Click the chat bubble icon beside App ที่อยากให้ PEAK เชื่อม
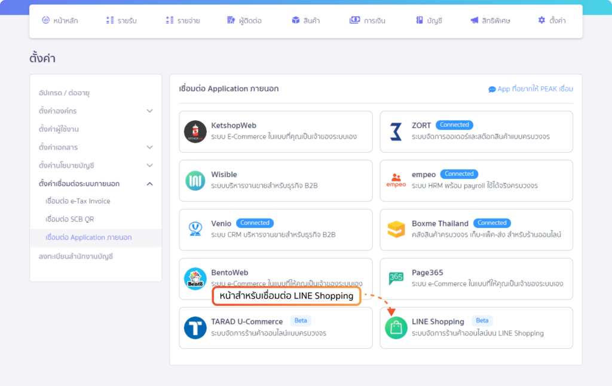Screen dimensions: 612x386 [492, 89]
